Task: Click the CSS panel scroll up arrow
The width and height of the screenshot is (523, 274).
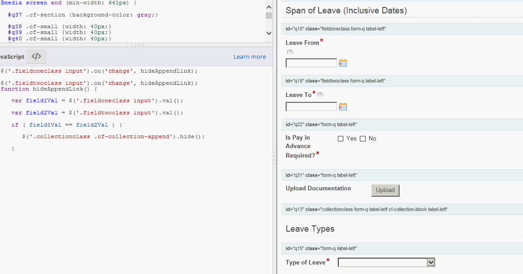Action: click(269, 7)
